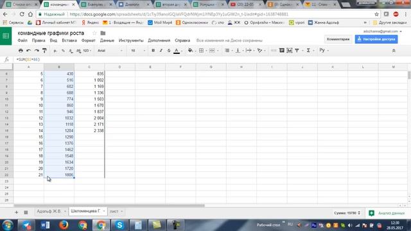Click the Комментарии button
Screen dimensions: 411x231
338,39
